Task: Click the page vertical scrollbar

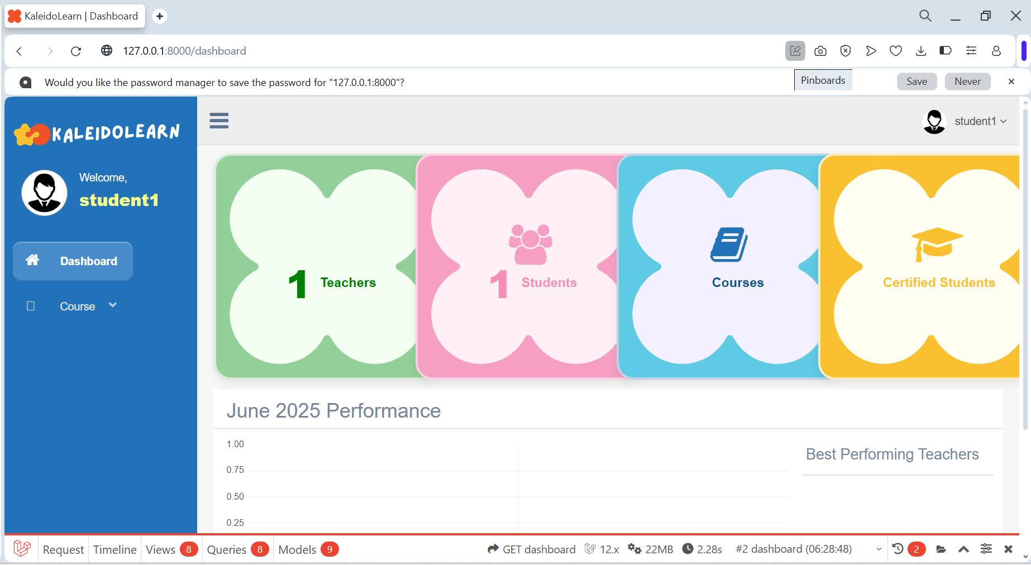Action: point(1025,268)
